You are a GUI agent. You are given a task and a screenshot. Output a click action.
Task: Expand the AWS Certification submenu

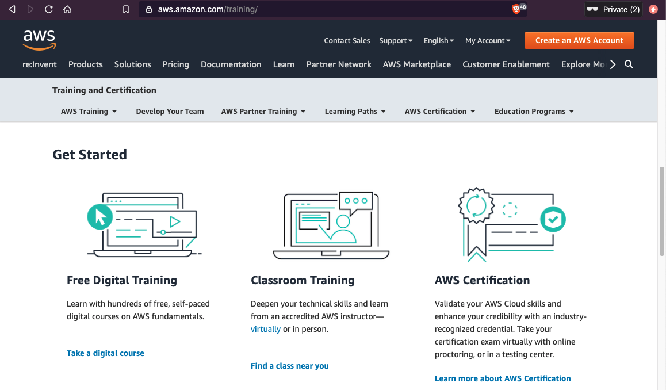440,112
